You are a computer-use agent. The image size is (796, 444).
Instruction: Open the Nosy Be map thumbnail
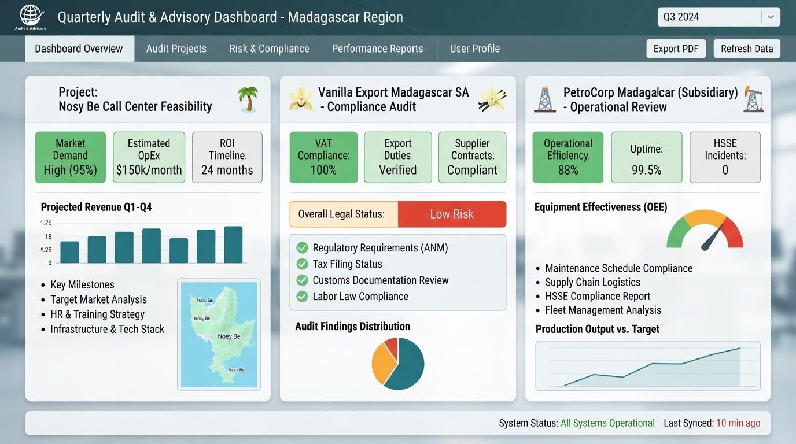tap(219, 335)
